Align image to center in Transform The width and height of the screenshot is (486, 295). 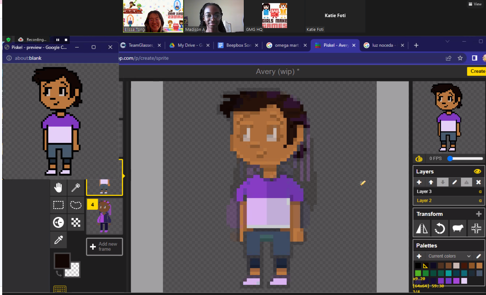pyautogui.click(x=476, y=228)
